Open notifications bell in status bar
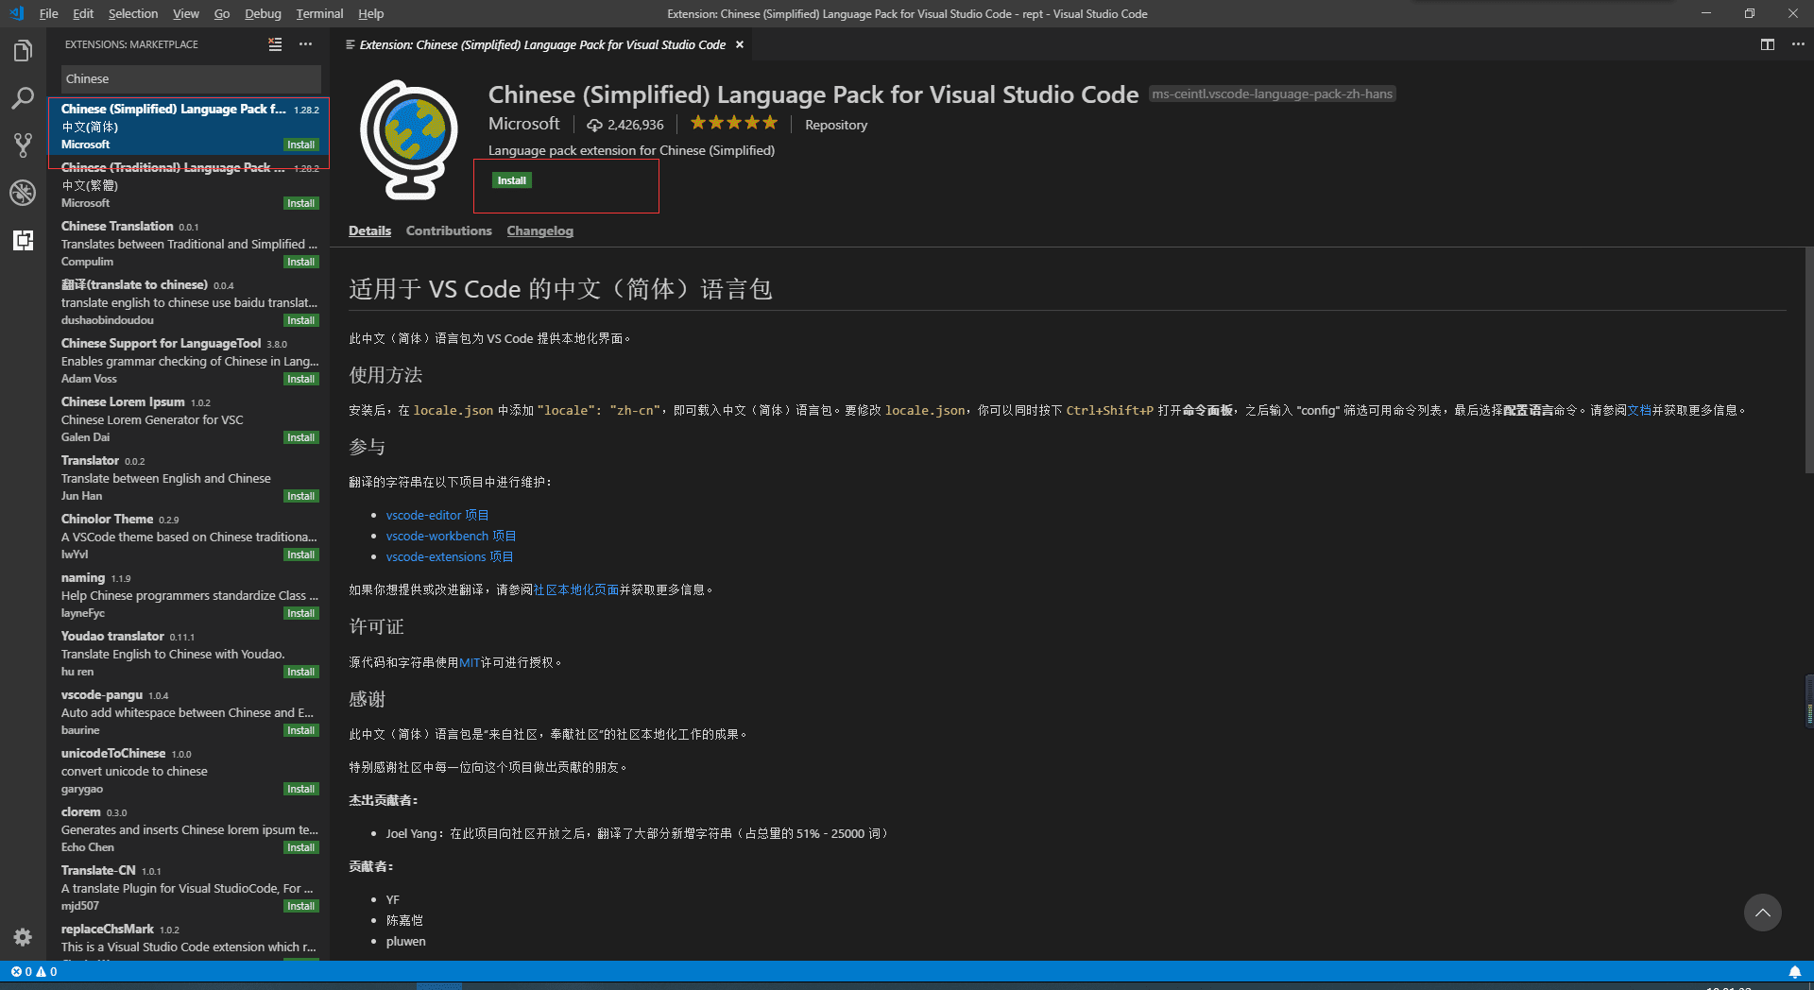 click(x=1794, y=972)
